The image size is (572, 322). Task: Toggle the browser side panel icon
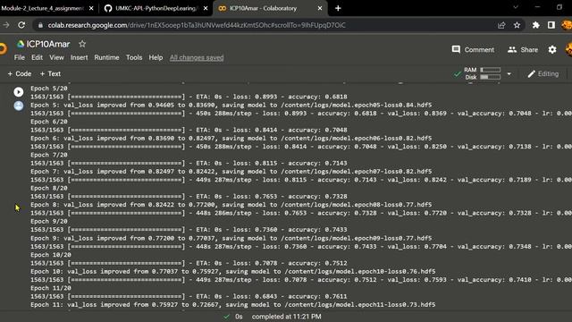pos(551,25)
